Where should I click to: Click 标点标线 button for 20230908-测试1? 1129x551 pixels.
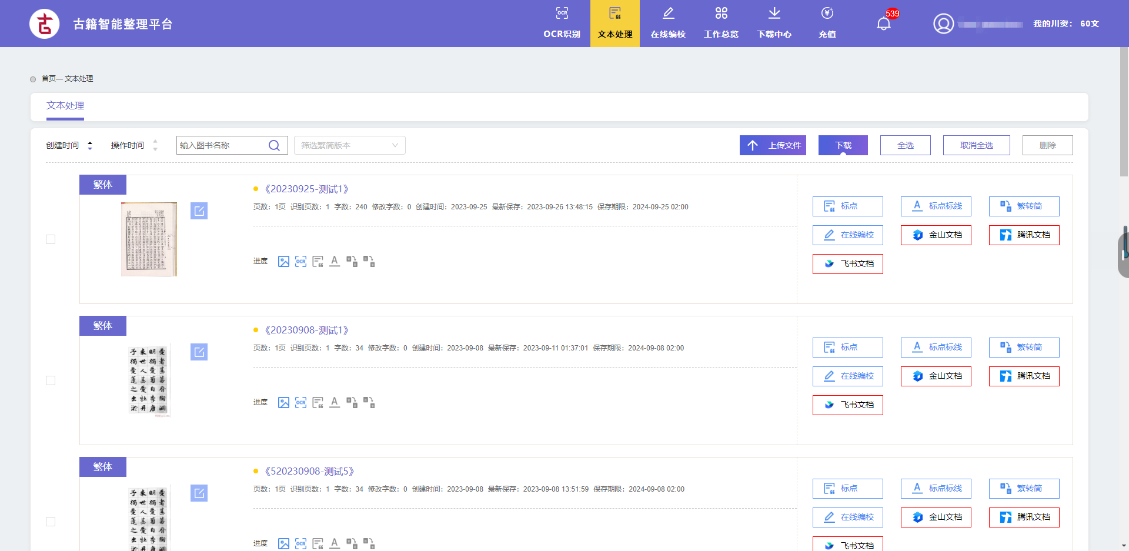(x=936, y=348)
